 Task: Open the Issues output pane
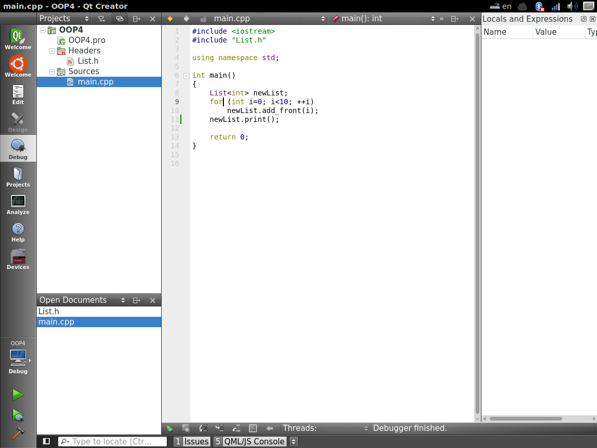pyautogui.click(x=192, y=442)
